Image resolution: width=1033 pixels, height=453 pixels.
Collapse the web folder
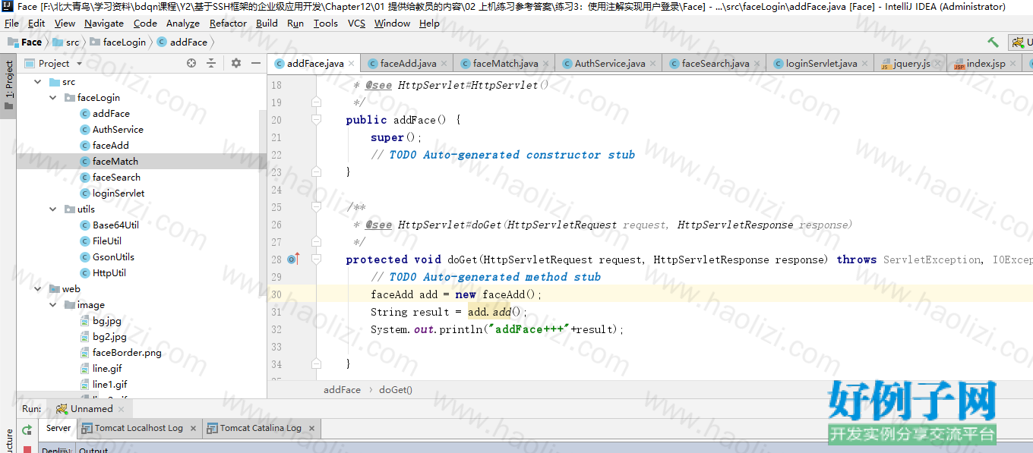click(x=37, y=289)
